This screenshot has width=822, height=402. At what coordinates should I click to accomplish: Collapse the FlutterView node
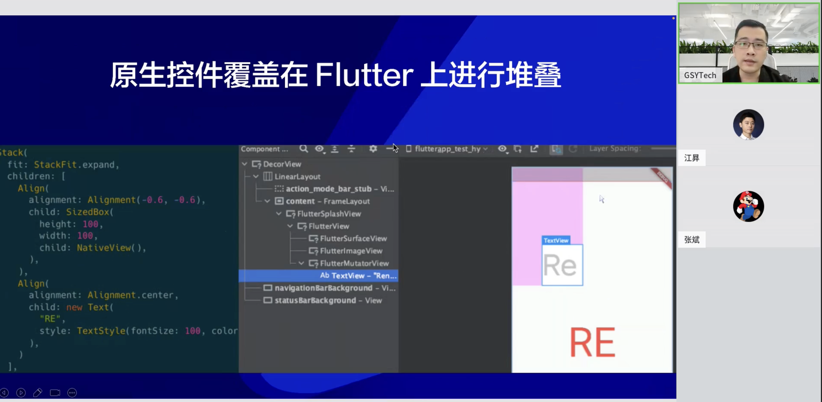[290, 226]
